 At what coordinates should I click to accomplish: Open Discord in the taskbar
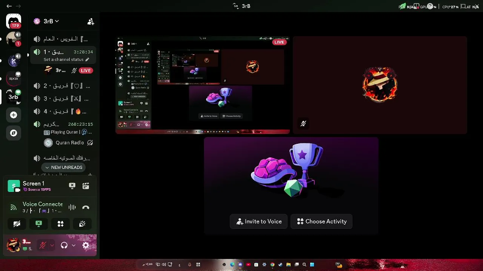(240, 265)
